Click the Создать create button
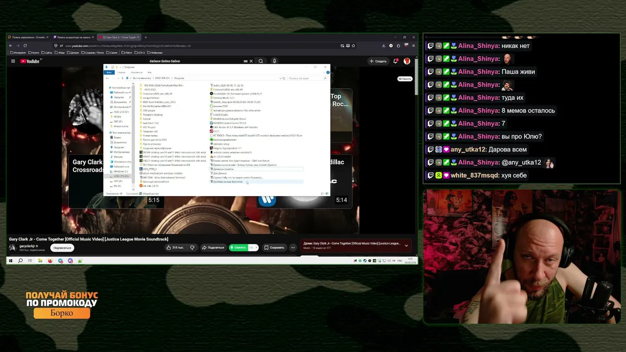Viewport: 626px width, 352px height. point(378,61)
